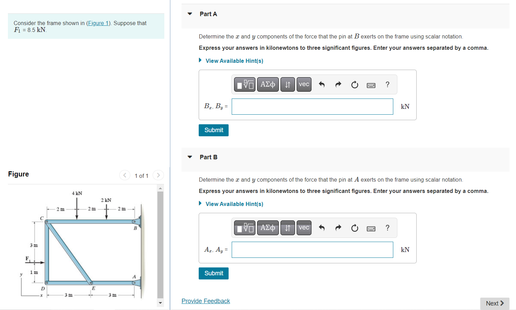The image size is (516, 310).
Task: Open Greek symbols ΑΣφ menu in Part A
Action: tap(268, 84)
